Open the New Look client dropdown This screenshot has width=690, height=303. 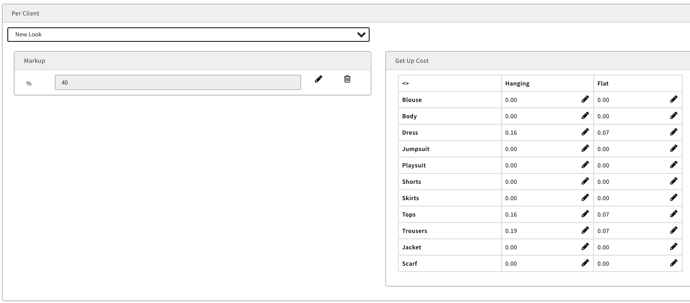coord(188,35)
